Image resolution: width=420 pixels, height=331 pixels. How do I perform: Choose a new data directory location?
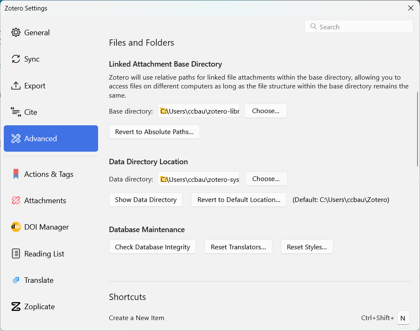pyautogui.click(x=266, y=179)
